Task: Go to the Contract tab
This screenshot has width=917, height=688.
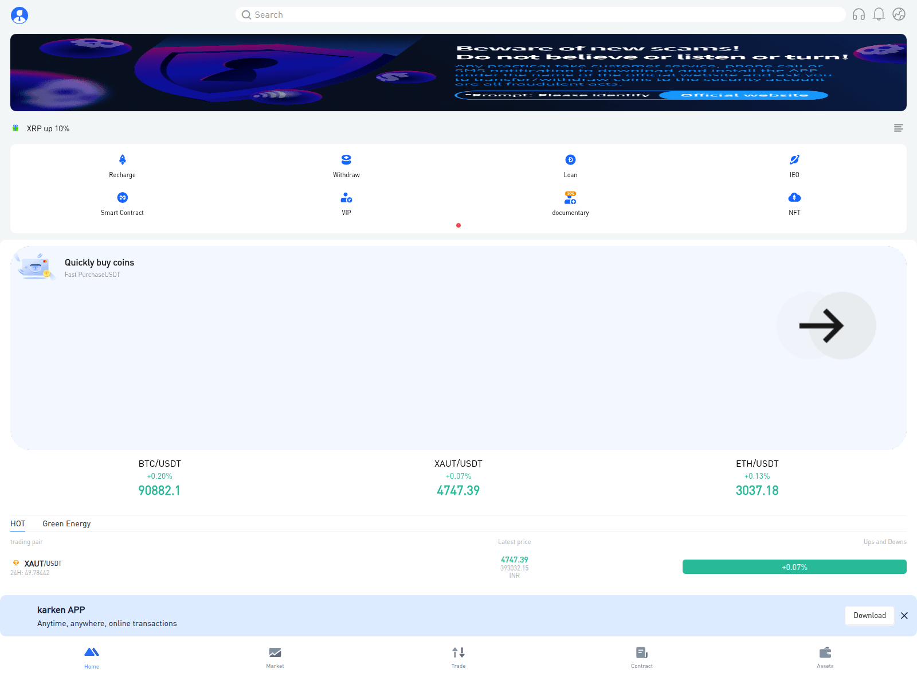Action: tap(642, 658)
